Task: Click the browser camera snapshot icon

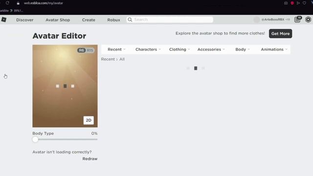Action: pyautogui.click(x=286, y=3)
